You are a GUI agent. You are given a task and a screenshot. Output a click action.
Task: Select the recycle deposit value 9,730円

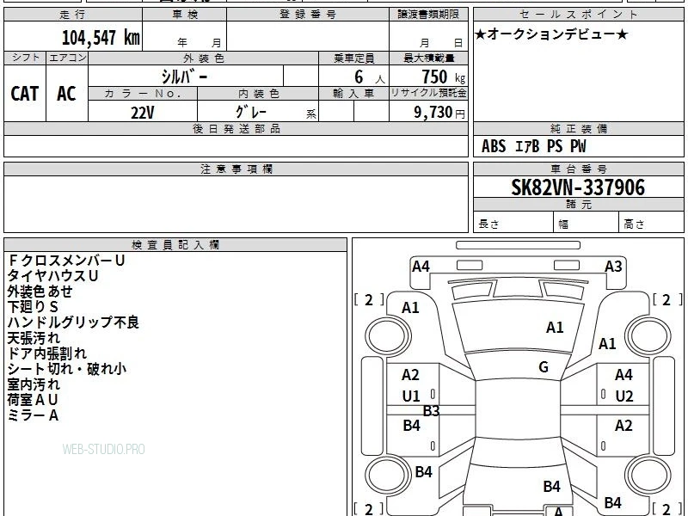[439, 113]
